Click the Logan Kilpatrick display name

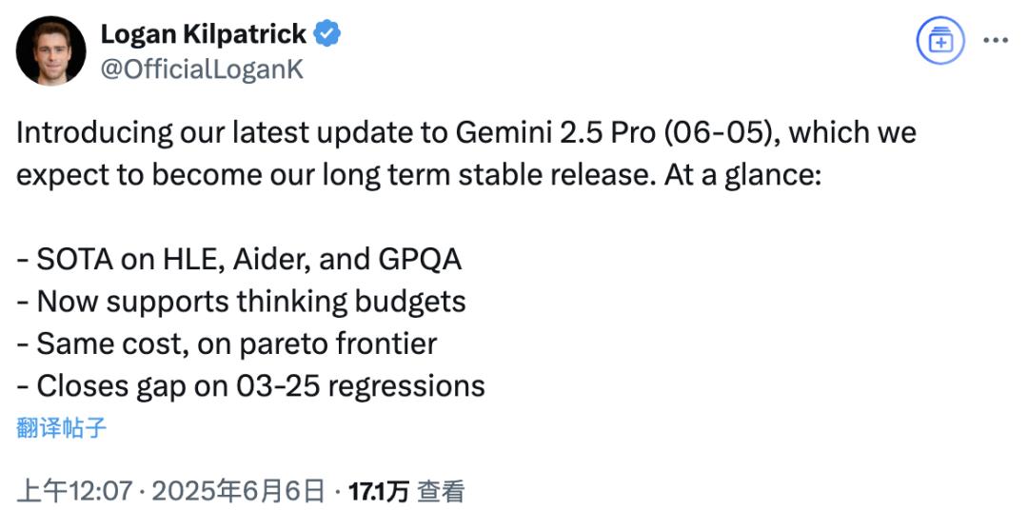click(204, 33)
